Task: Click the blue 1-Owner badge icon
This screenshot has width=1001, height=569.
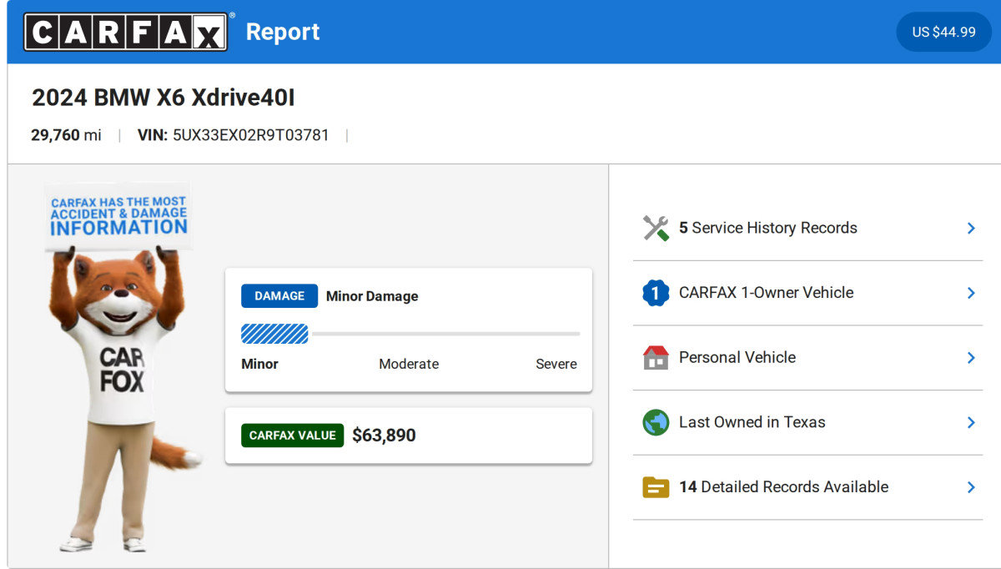Action: [x=656, y=293]
